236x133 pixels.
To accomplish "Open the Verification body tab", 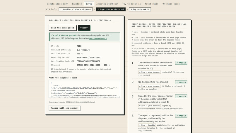I will pos(57,4).
